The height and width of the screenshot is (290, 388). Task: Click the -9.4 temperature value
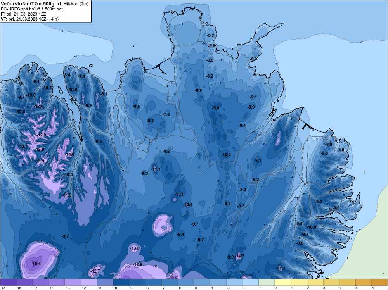pos(181,234)
